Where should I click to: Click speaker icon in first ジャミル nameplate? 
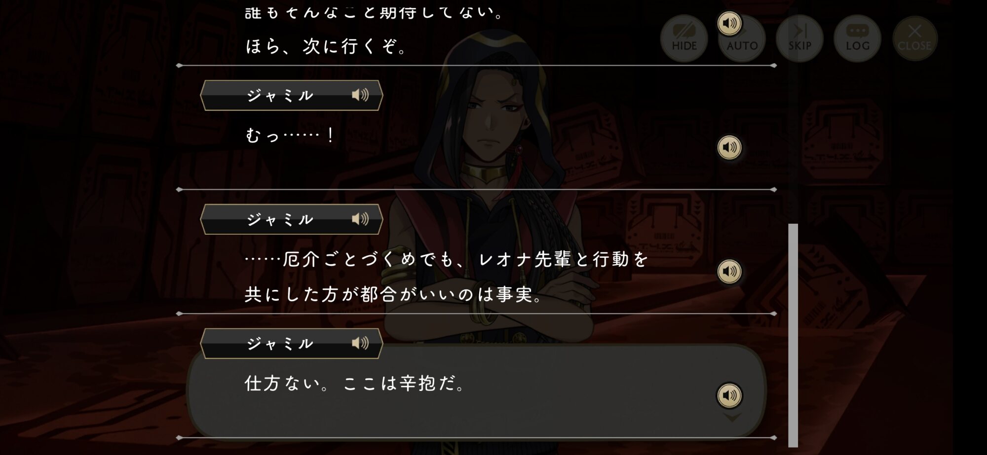pyautogui.click(x=360, y=95)
